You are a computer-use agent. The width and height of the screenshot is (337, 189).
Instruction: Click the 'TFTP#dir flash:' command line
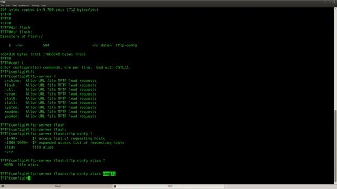click(16, 32)
